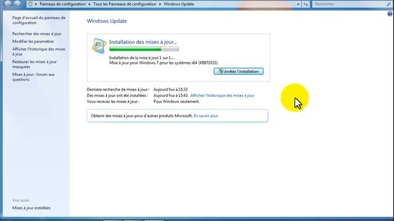Click the refresh button beside the address bar

[305, 4]
